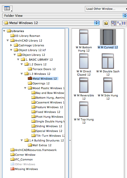Select Special Windows 12 folder
Viewport: 127px width, 178px height.
click(x=47, y=131)
